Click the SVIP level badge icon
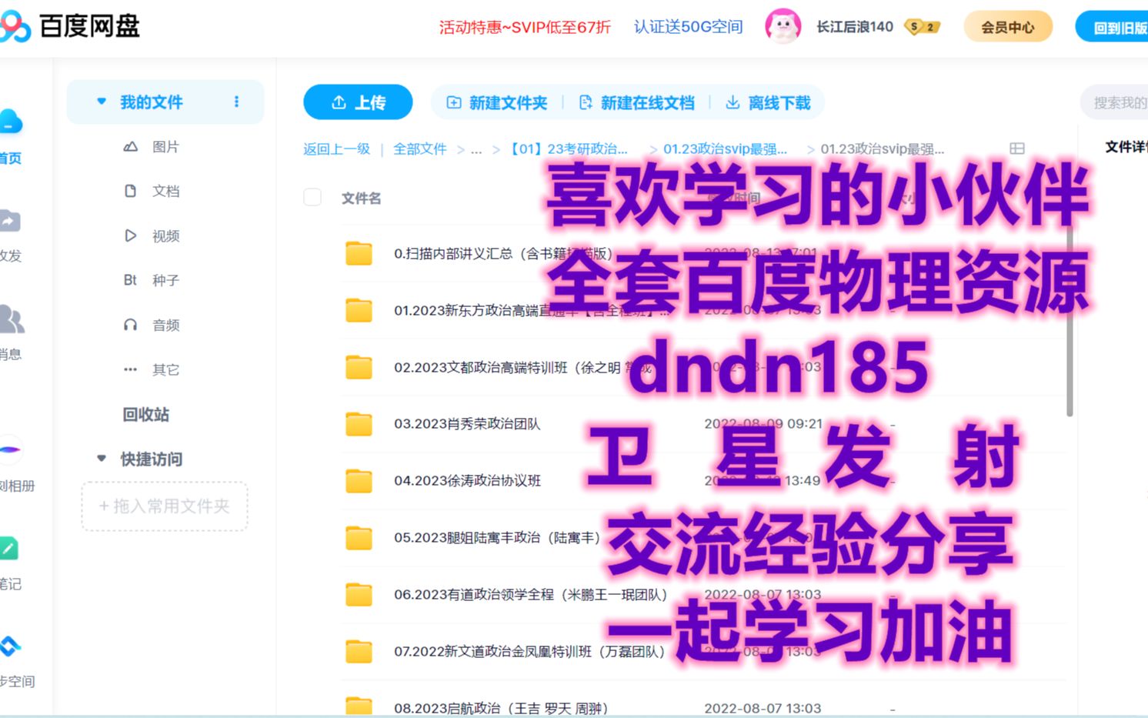Screen dimensions: 1148x718 point(921,28)
